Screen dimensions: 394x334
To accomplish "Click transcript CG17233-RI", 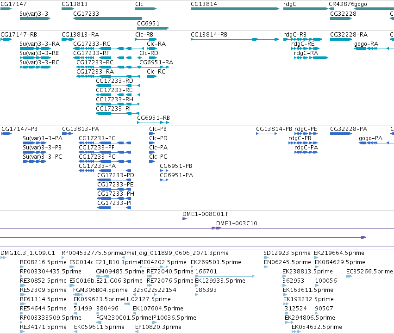I will (x=118, y=113).
